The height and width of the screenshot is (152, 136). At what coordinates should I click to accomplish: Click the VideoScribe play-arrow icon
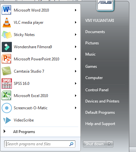tap(7, 121)
